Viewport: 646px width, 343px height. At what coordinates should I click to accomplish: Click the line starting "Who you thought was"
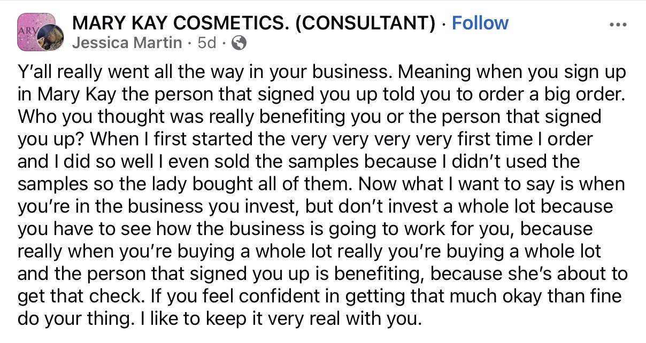pyautogui.click(x=309, y=116)
